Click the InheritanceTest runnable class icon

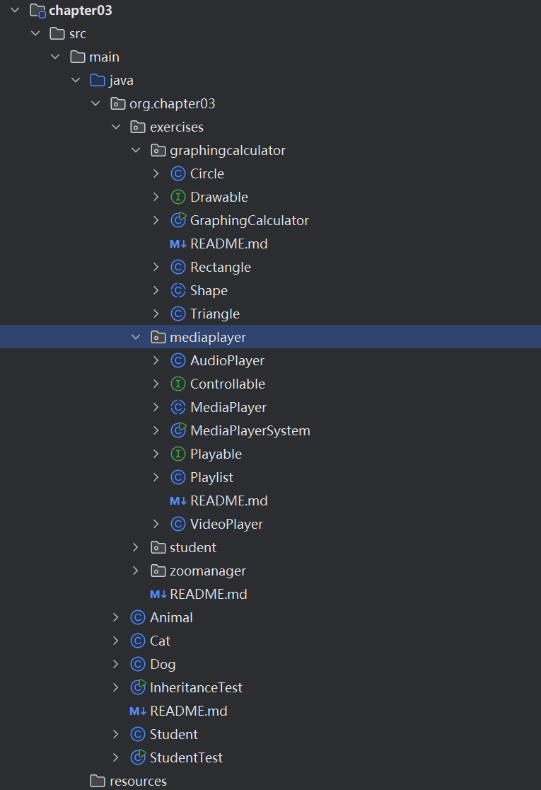[x=138, y=687]
